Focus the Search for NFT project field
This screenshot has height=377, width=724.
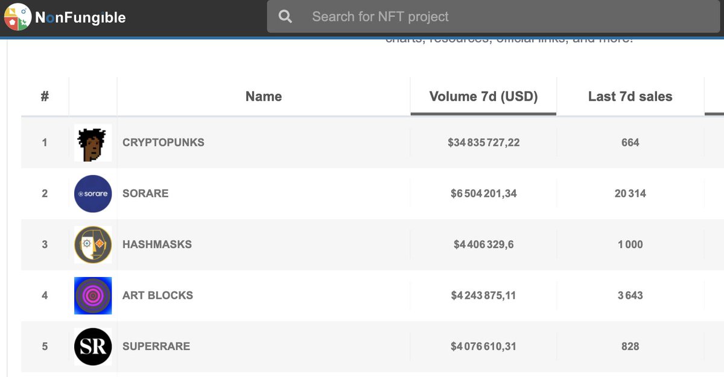pos(495,17)
